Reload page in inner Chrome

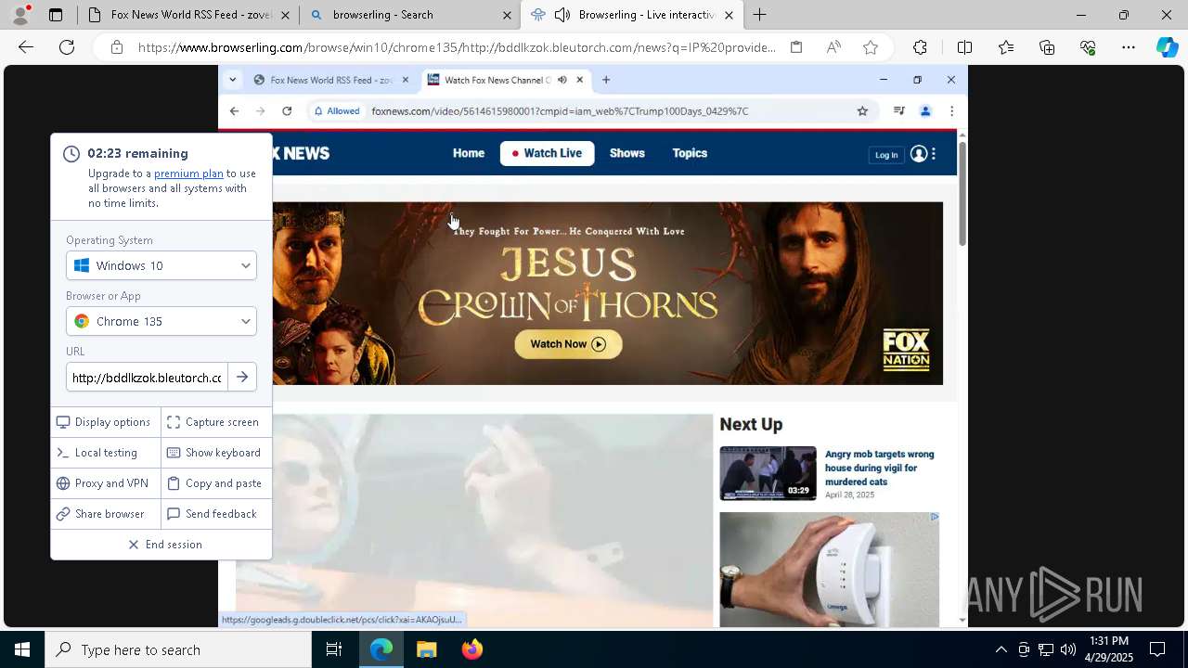pos(287,111)
